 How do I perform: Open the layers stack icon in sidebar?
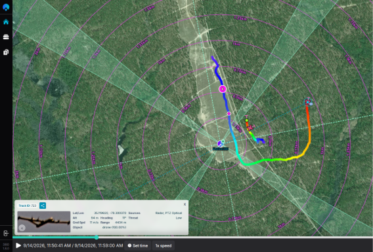(x=6, y=37)
